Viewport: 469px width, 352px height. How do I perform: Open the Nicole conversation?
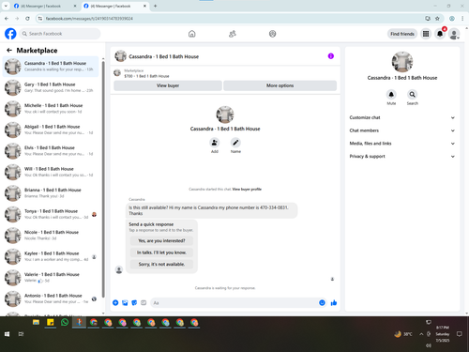51,236
